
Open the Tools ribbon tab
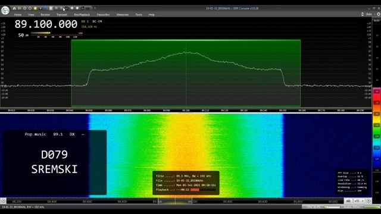(139, 15)
